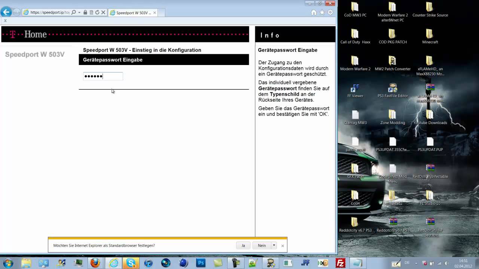Launch PS3 FastFile Editor shortcut
This screenshot has height=269, width=479.
[x=393, y=90]
